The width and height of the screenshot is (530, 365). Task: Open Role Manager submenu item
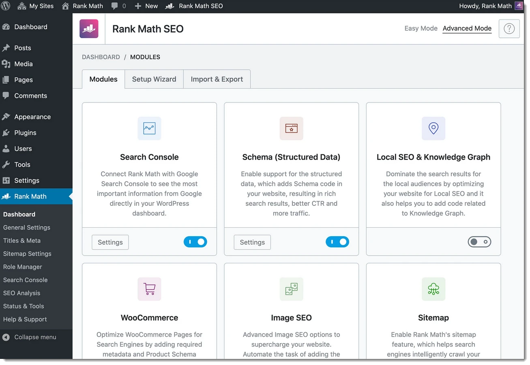pyautogui.click(x=23, y=267)
